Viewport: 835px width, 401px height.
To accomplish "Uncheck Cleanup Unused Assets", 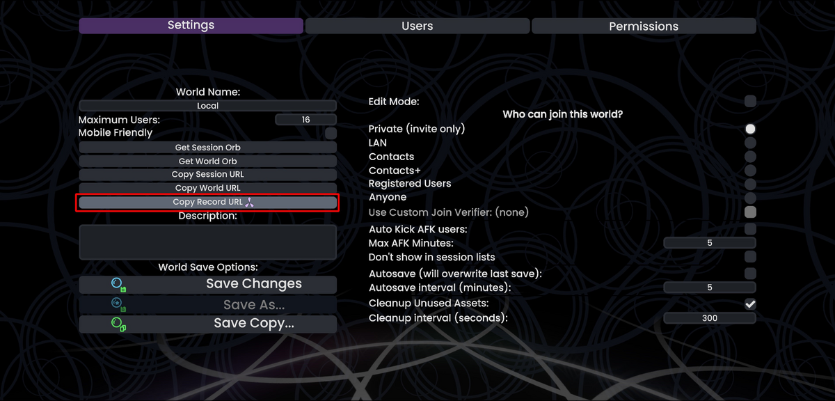I will 750,304.
